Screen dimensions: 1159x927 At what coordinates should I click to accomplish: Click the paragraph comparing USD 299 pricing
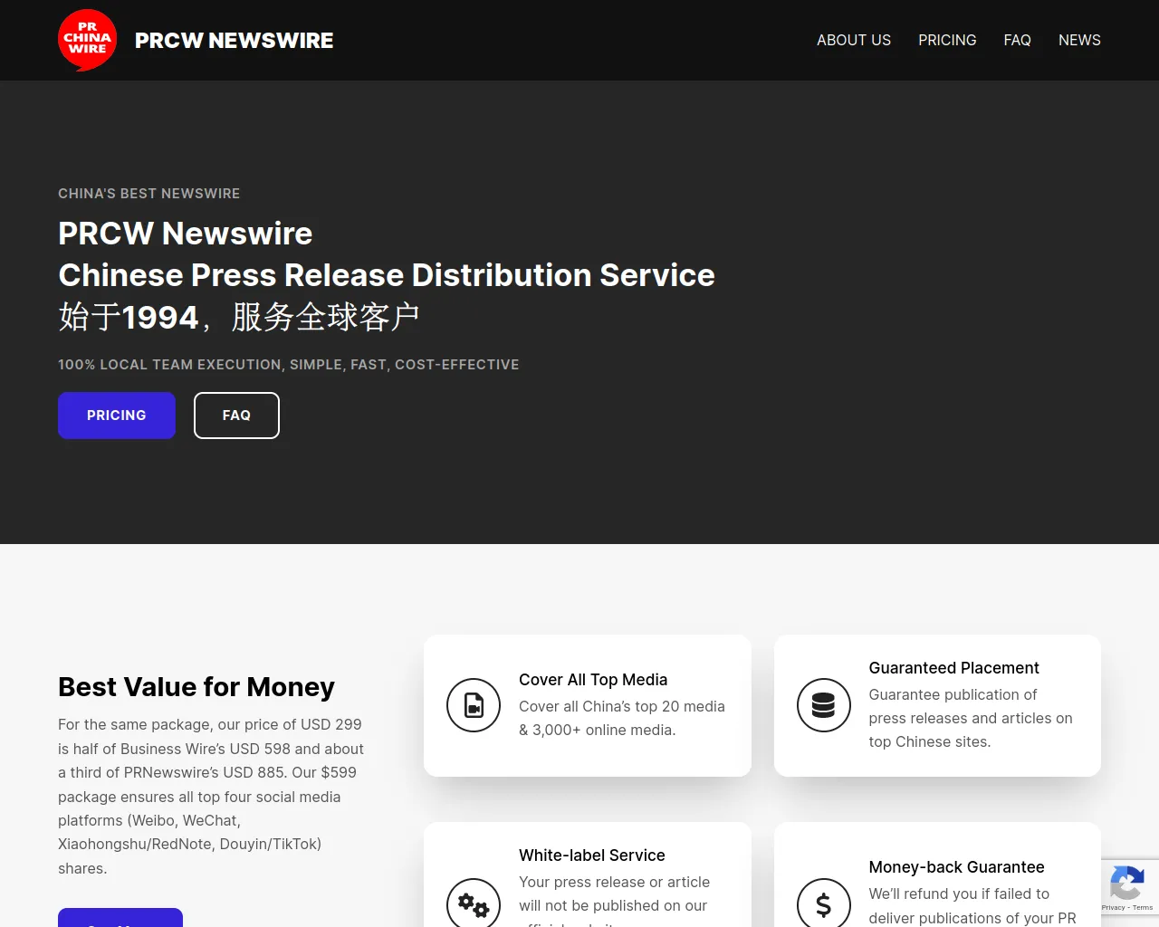211,797
